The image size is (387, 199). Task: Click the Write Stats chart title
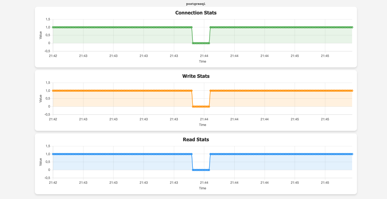[196, 76]
